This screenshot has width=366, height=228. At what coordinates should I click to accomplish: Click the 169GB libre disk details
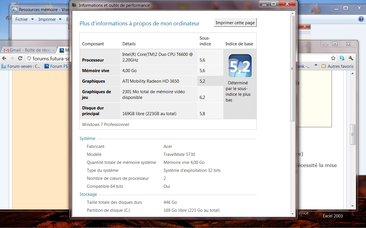(149, 114)
